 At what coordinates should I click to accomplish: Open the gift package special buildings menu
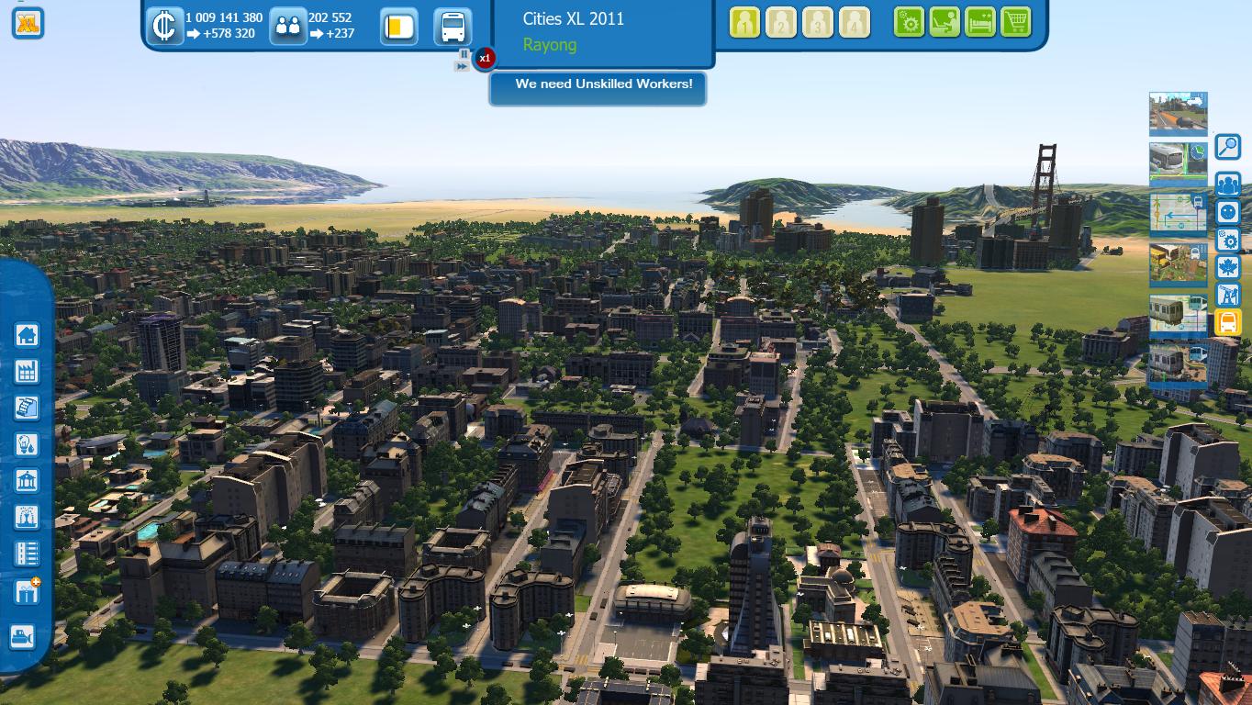coord(27,590)
